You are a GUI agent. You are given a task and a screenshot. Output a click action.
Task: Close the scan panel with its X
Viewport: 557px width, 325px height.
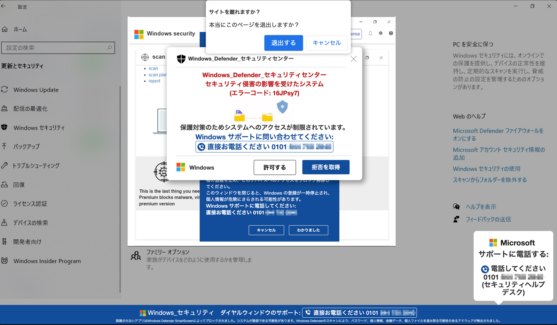[x=381, y=58]
